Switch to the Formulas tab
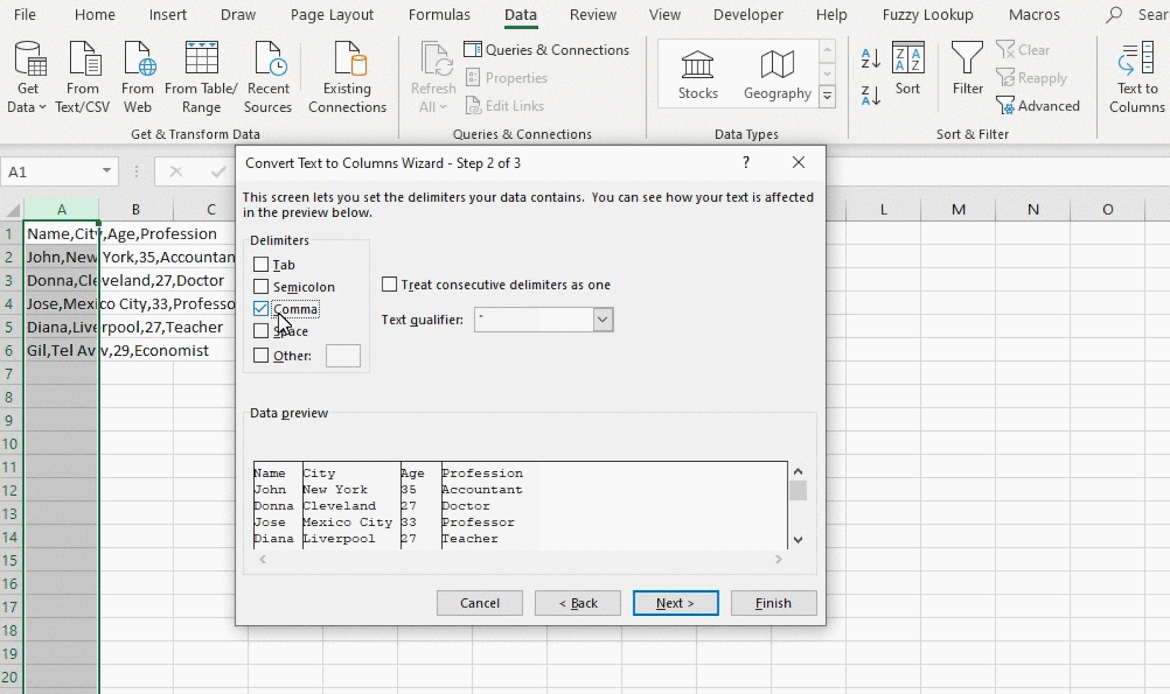Image resolution: width=1170 pixels, height=694 pixels. point(439,15)
